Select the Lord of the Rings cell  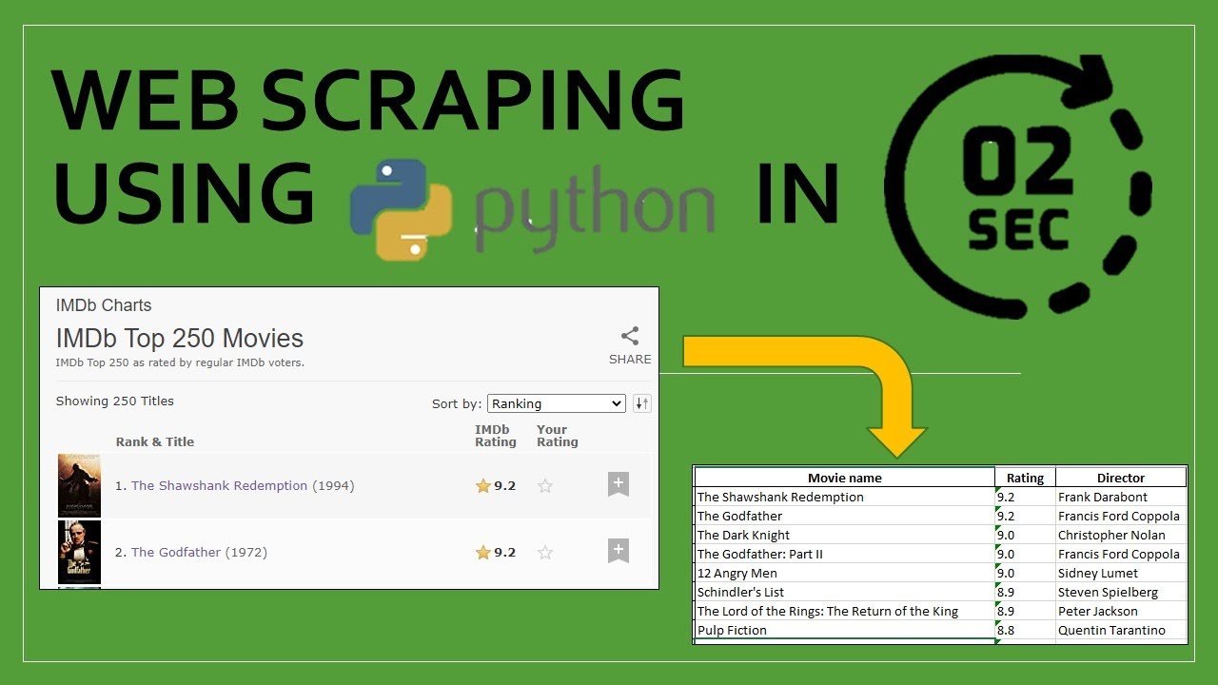coord(845,611)
